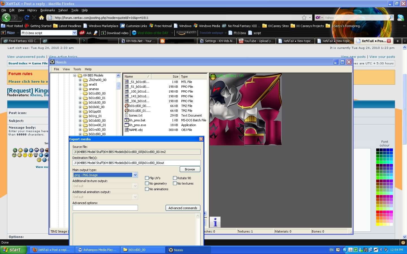407x254 pixels.
Task: Click the Firefox forward arrow button
Action: click(15, 17)
